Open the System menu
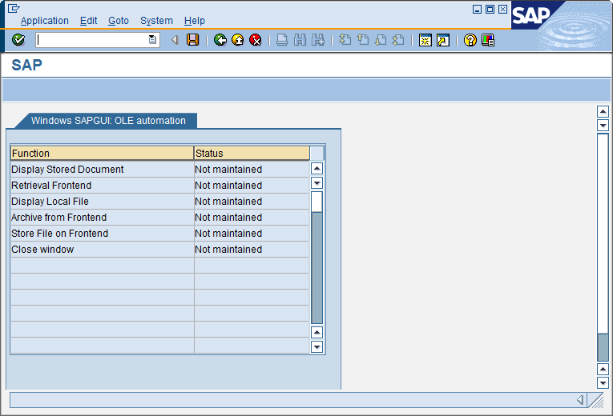Screen dimensions: 613x416 pyautogui.click(x=156, y=21)
